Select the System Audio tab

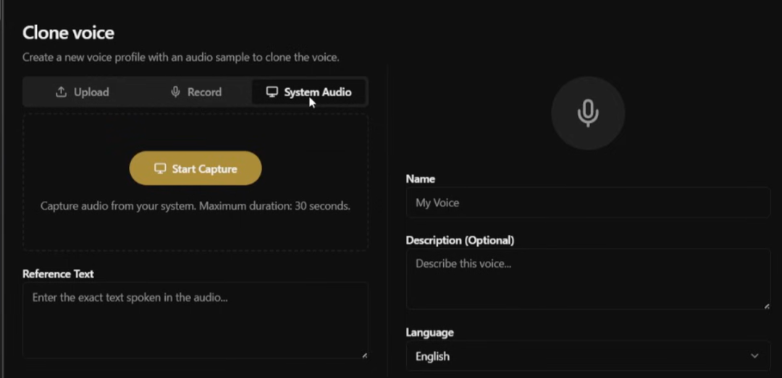[x=309, y=93]
